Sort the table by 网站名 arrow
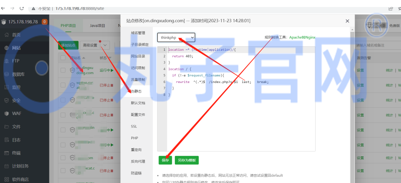The height and width of the screenshot is (183, 401). pyautogui.click(x=84, y=58)
